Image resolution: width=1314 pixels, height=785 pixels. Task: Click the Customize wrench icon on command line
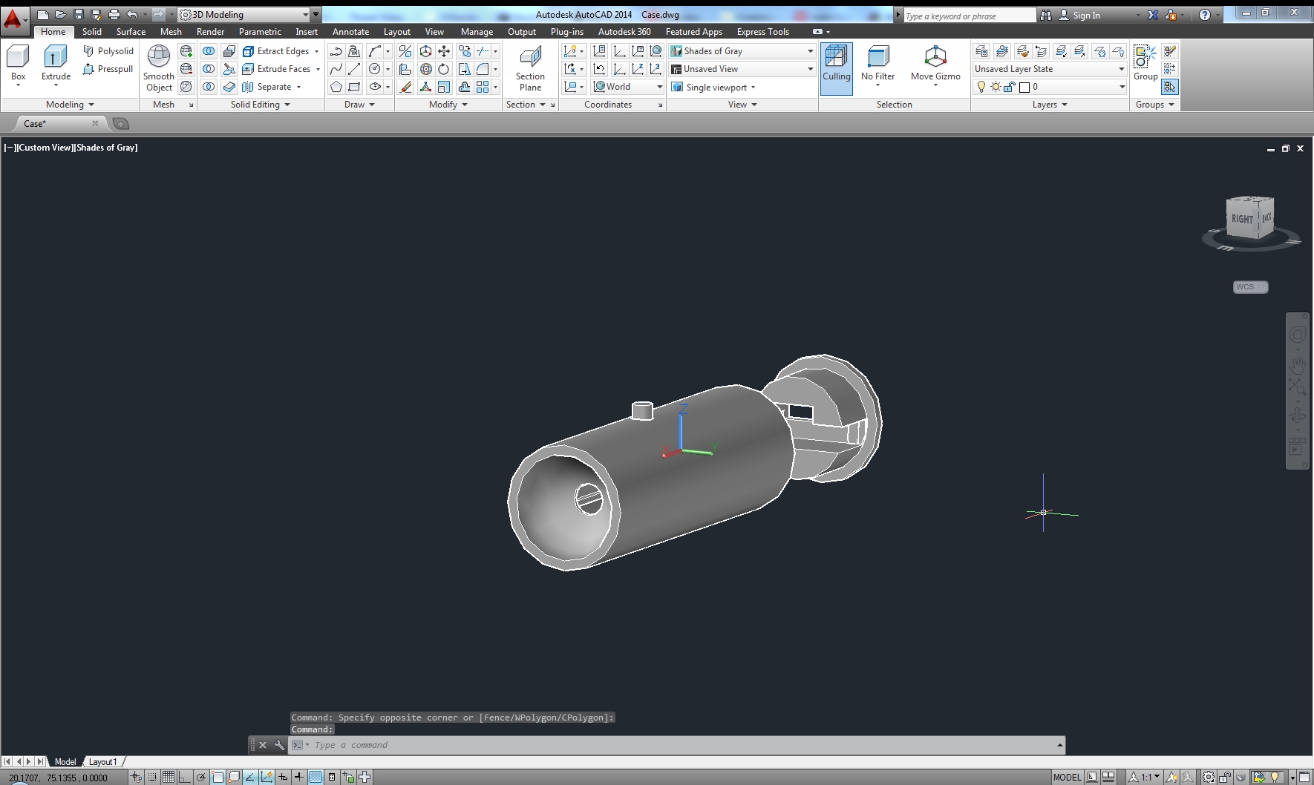pos(279,745)
